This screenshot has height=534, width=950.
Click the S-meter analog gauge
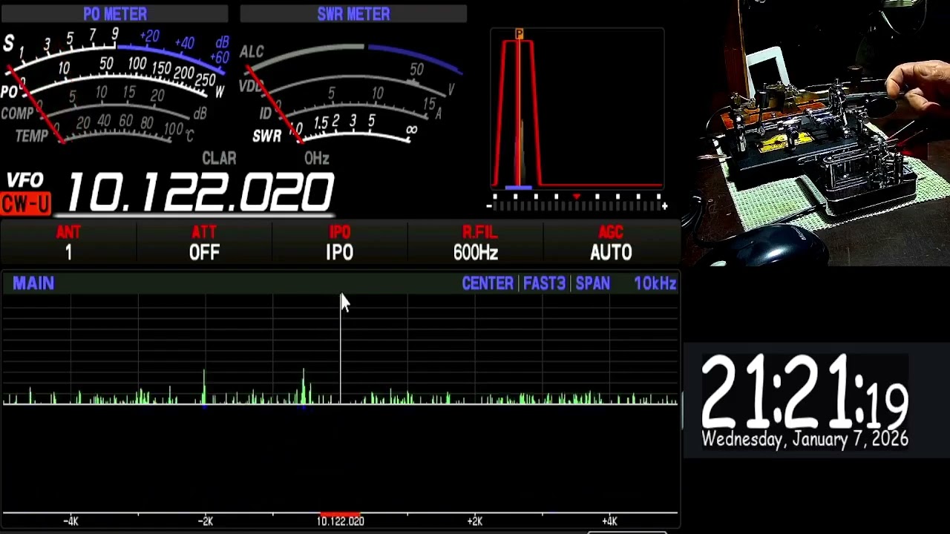[x=115, y=56]
